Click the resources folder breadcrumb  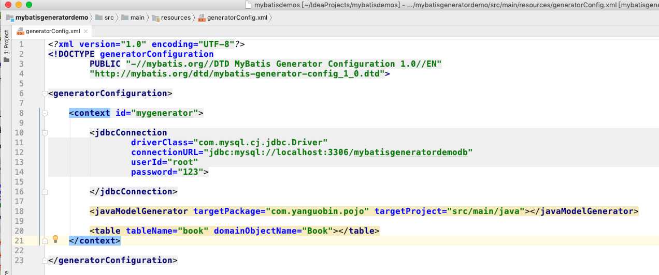click(171, 18)
